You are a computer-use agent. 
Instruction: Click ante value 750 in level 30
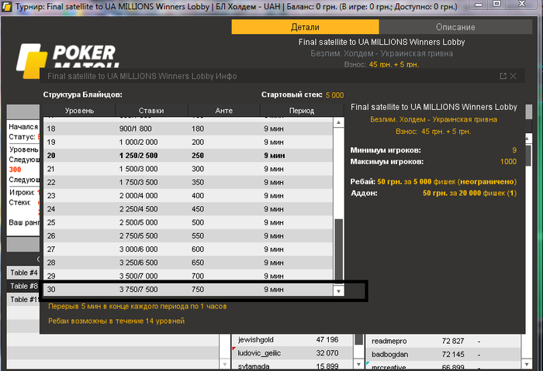click(198, 290)
